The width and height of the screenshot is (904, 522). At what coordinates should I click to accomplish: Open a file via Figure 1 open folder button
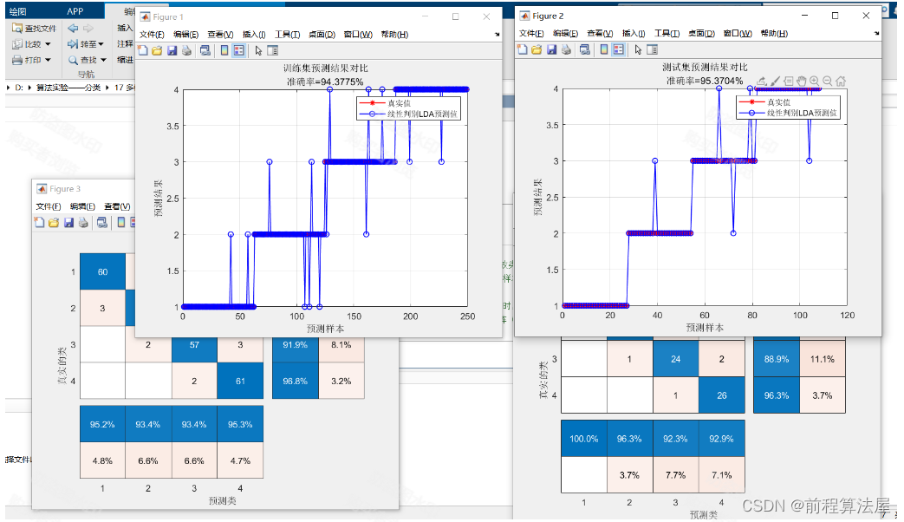[x=158, y=51]
